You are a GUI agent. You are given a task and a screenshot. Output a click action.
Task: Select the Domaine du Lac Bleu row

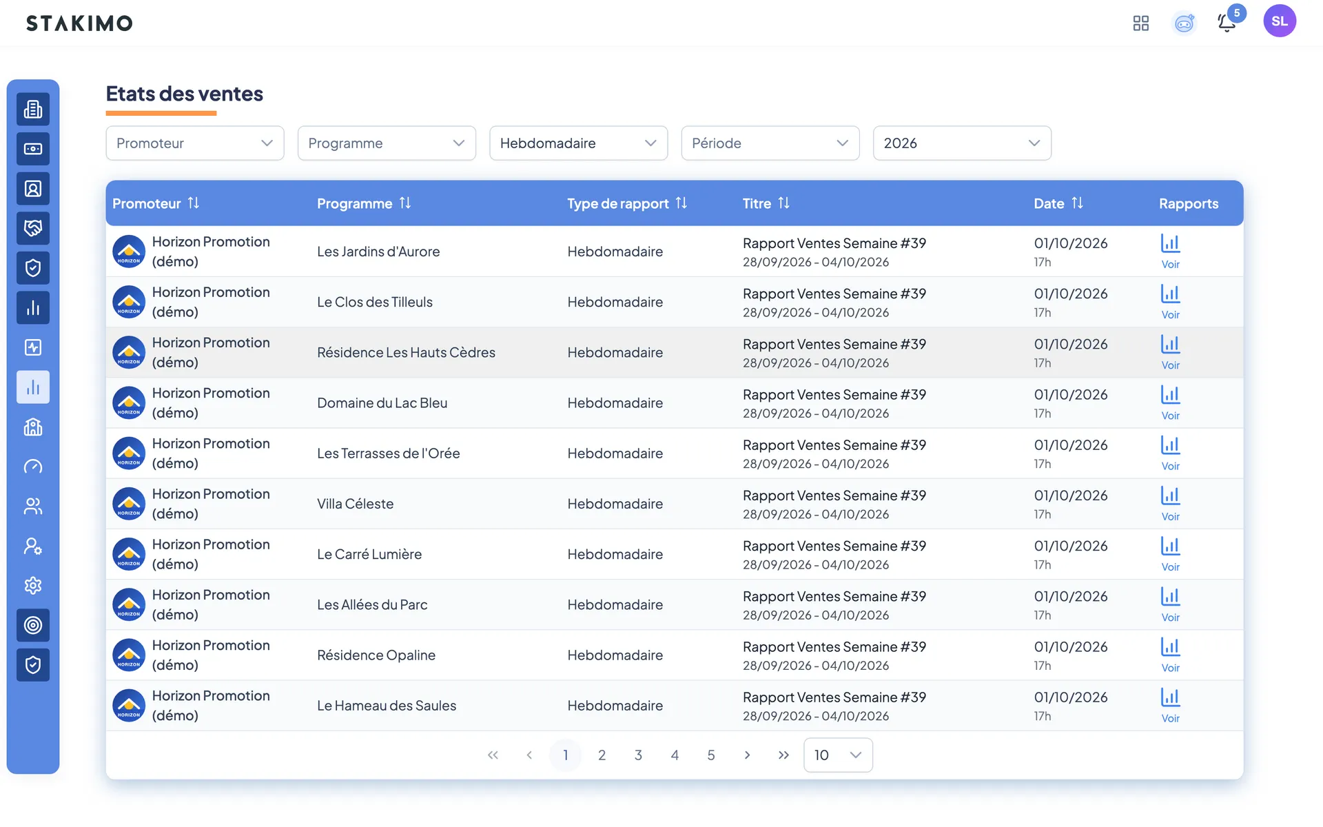pyautogui.click(x=675, y=403)
